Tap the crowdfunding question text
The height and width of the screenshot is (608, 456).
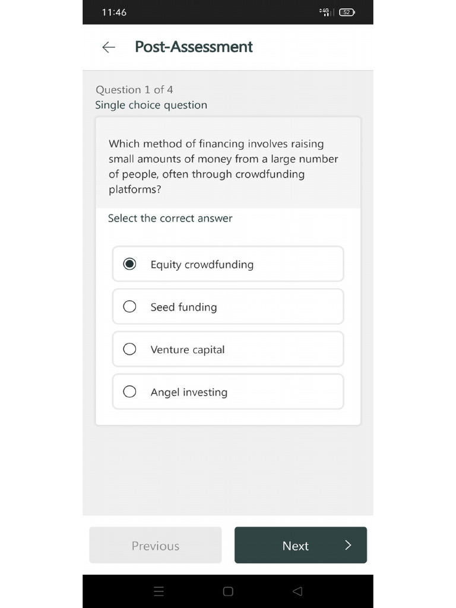point(223,167)
